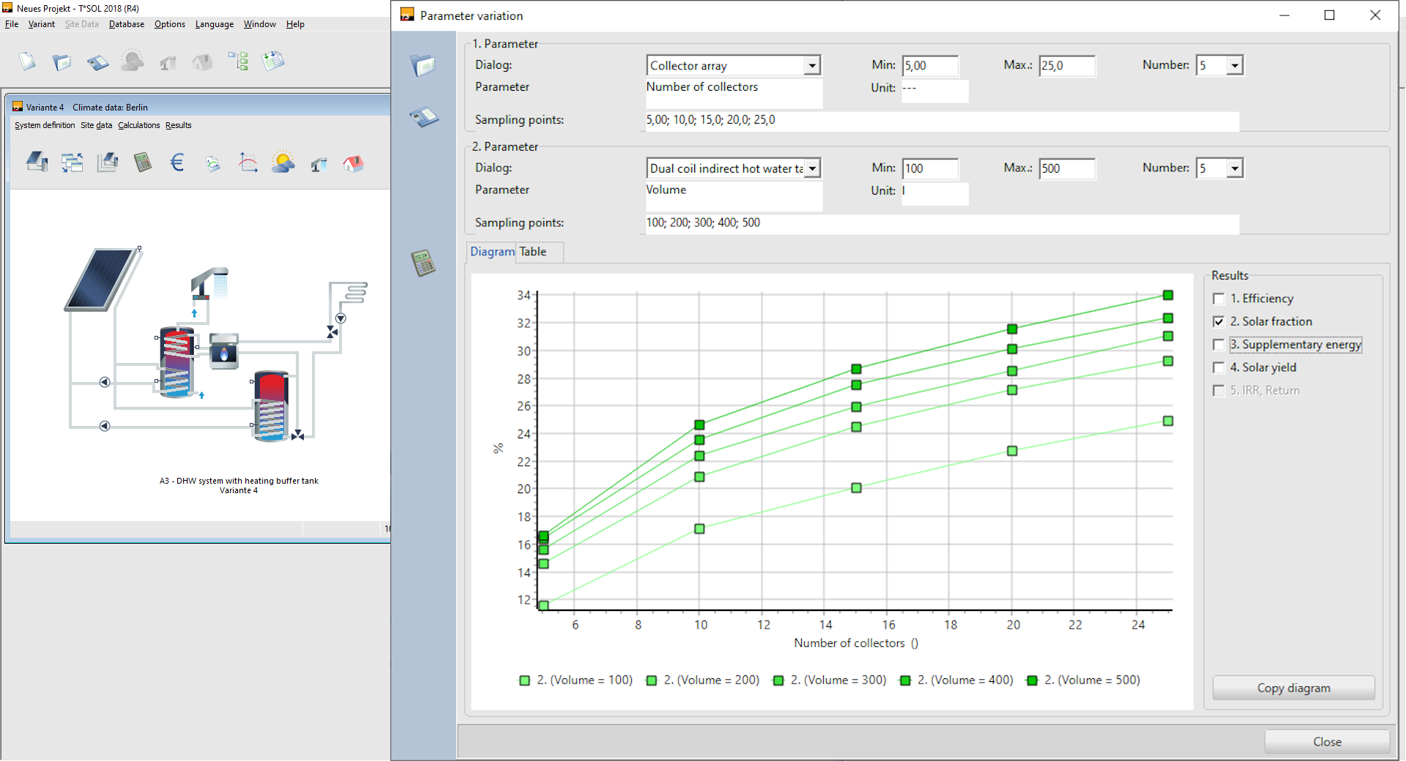This screenshot has height=761, width=1406.
Task: Open the project tree icon in main toolbar
Action: 238,61
